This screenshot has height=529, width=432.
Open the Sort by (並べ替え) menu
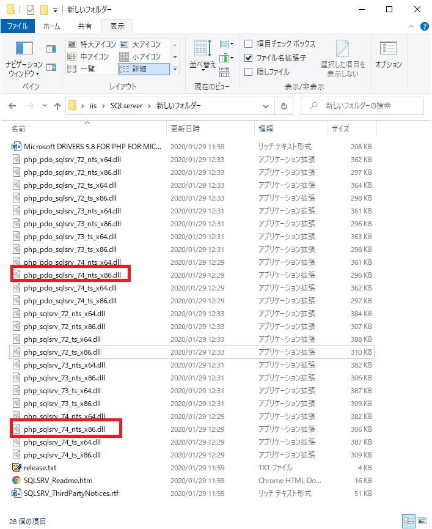click(x=202, y=55)
